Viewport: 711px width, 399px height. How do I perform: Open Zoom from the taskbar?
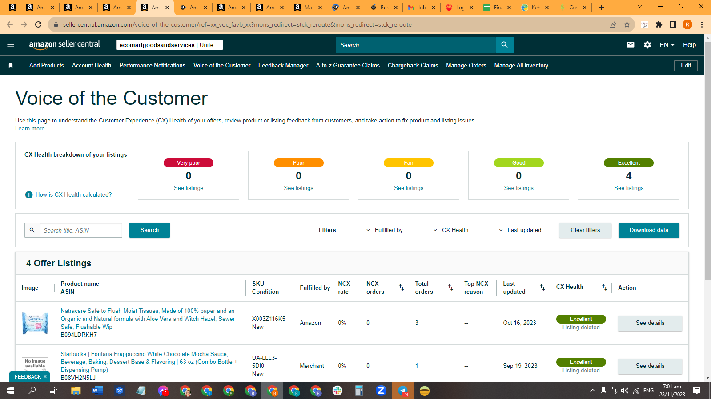(381, 391)
